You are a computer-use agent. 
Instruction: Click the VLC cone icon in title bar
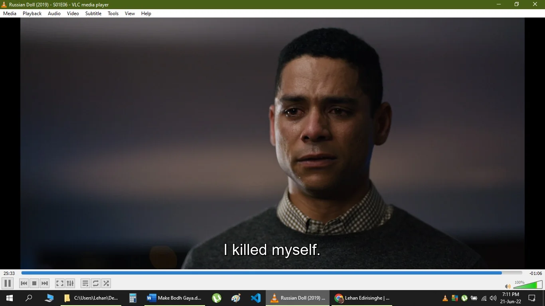tap(4, 4)
